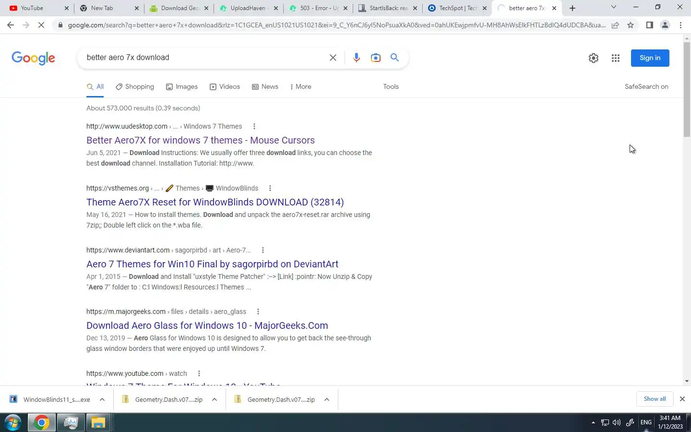The height and width of the screenshot is (432, 691).
Task: Open the Windows Start menu
Action: [13, 423]
